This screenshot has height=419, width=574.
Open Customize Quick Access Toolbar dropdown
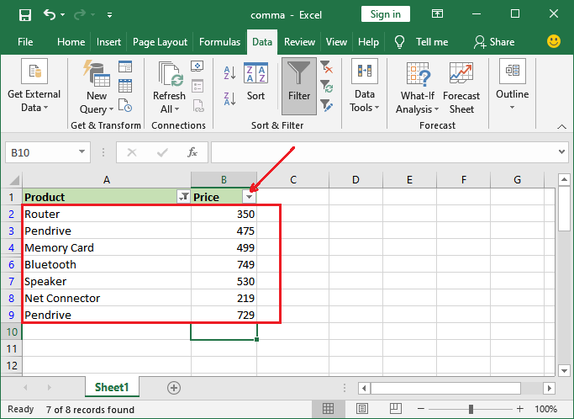[109, 15]
